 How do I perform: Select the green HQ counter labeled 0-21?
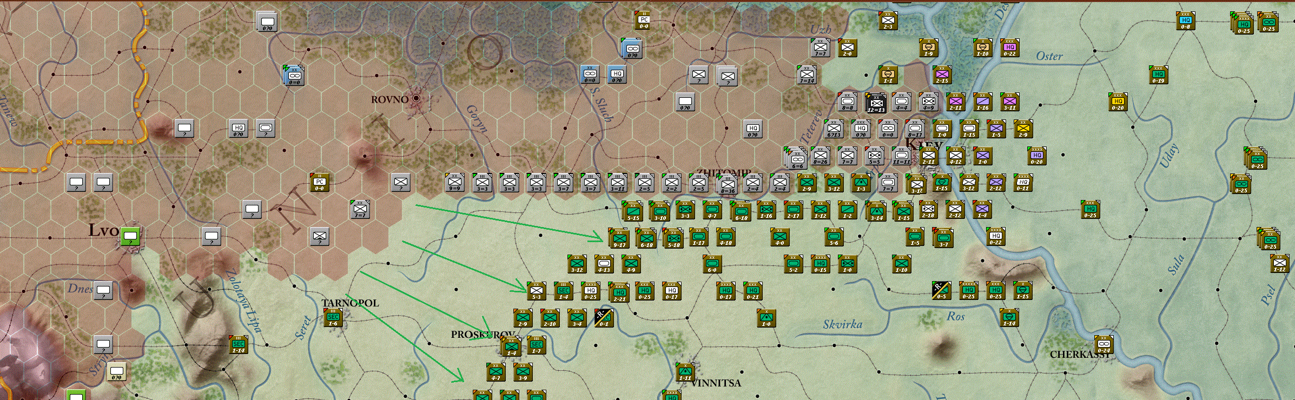[752, 291]
